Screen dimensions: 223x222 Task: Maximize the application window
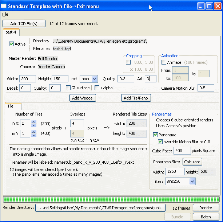(209, 6)
